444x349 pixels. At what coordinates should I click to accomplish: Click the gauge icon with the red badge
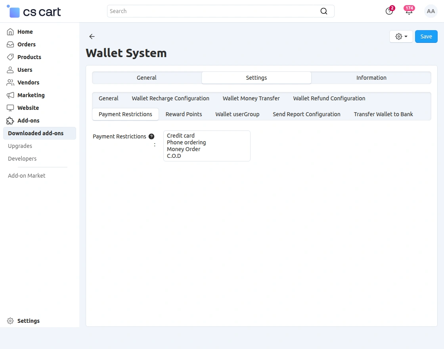389,11
